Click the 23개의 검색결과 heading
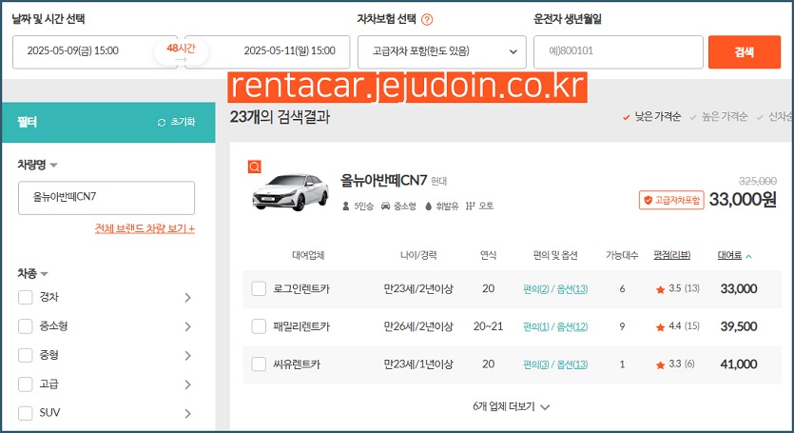This screenshot has height=433, width=794. [280, 117]
